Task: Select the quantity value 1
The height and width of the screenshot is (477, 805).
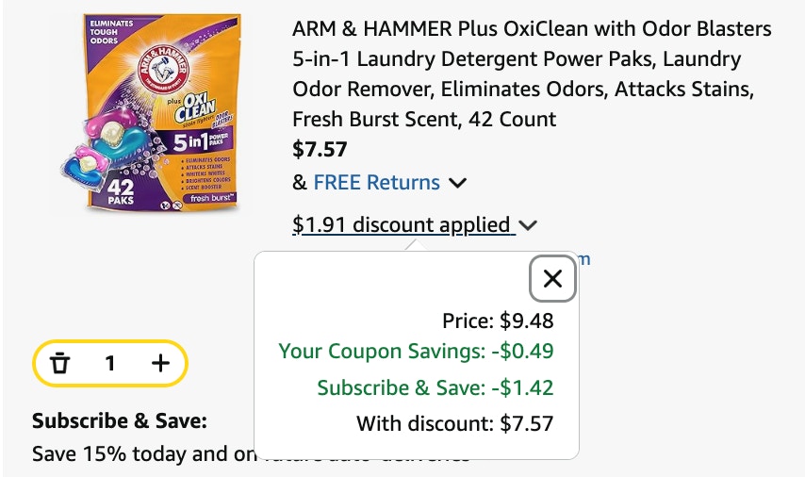Action: click(110, 364)
